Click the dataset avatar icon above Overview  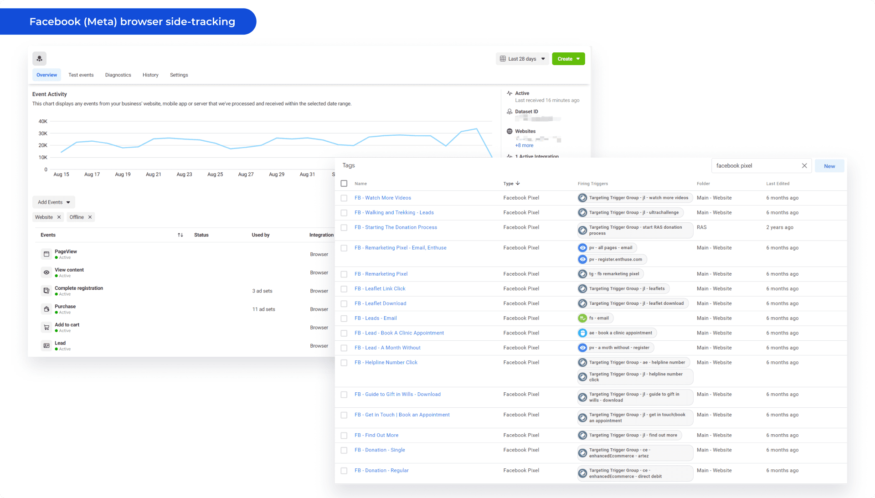pyautogui.click(x=40, y=58)
